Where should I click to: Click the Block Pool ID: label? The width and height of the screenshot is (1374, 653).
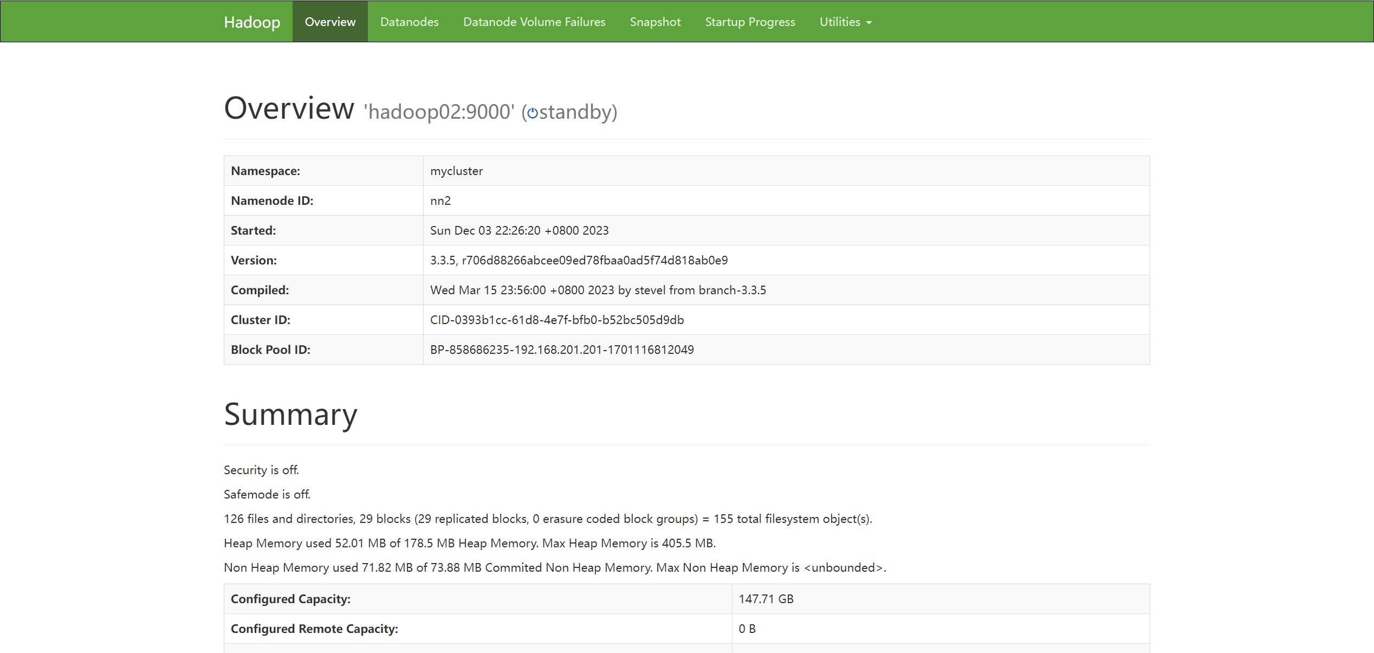(270, 350)
